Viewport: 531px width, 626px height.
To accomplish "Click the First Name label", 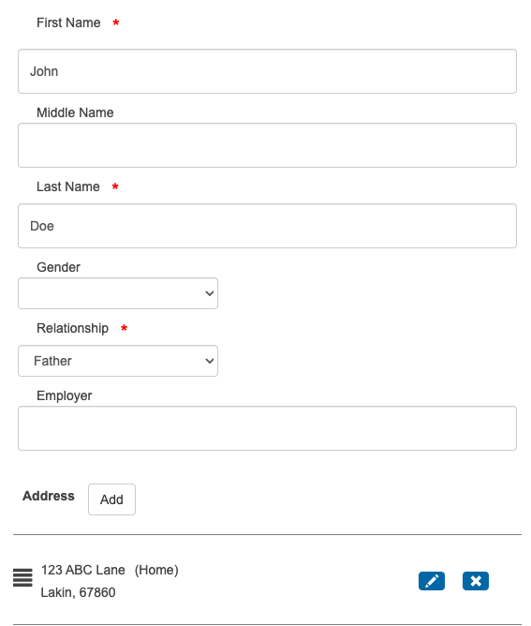I will (68, 22).
